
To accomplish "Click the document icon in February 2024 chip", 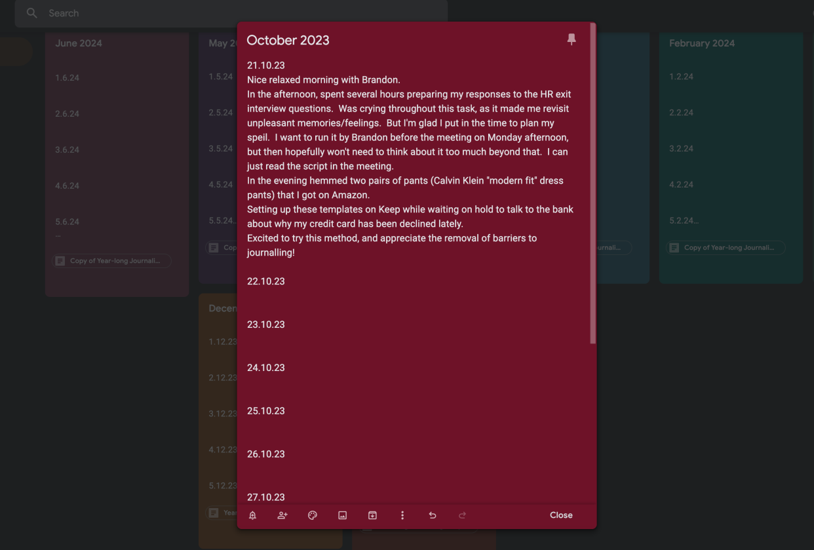I will tap(674, 248).
